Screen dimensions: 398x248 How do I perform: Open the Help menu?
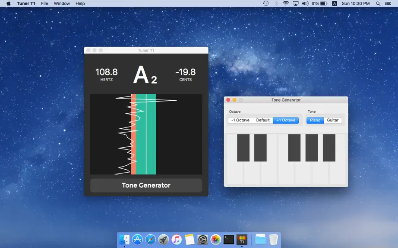[80, 3]
